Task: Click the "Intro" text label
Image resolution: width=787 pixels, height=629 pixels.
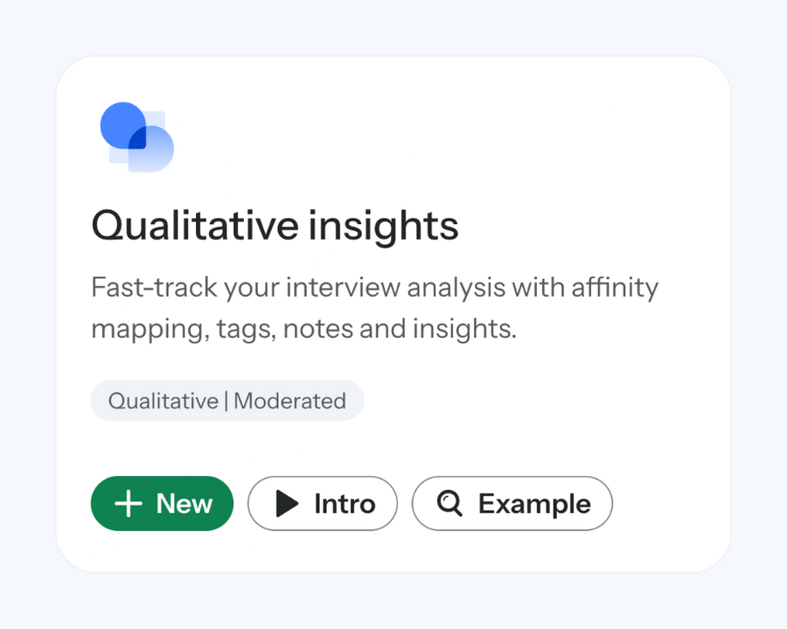Action: pyautogui.click(x=345, y=504)
